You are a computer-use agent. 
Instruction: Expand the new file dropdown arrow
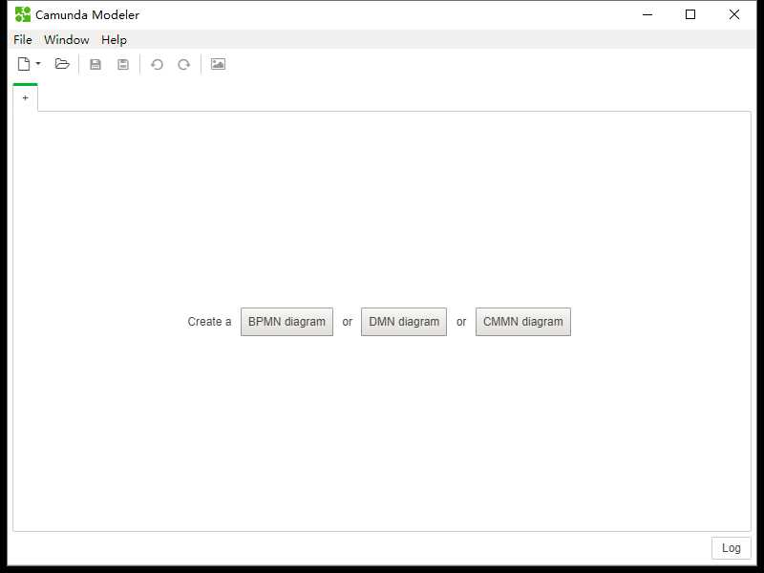pyautogui.click(x=38, y=64)
